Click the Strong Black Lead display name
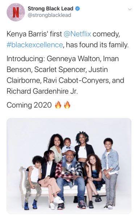This screenshot has width=138, height=218. pos(50,9)
